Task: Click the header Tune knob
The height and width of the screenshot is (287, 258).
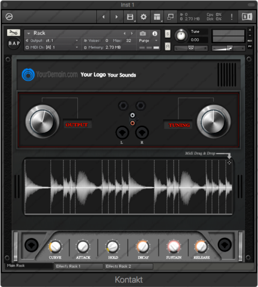Action: click(181, 35)
